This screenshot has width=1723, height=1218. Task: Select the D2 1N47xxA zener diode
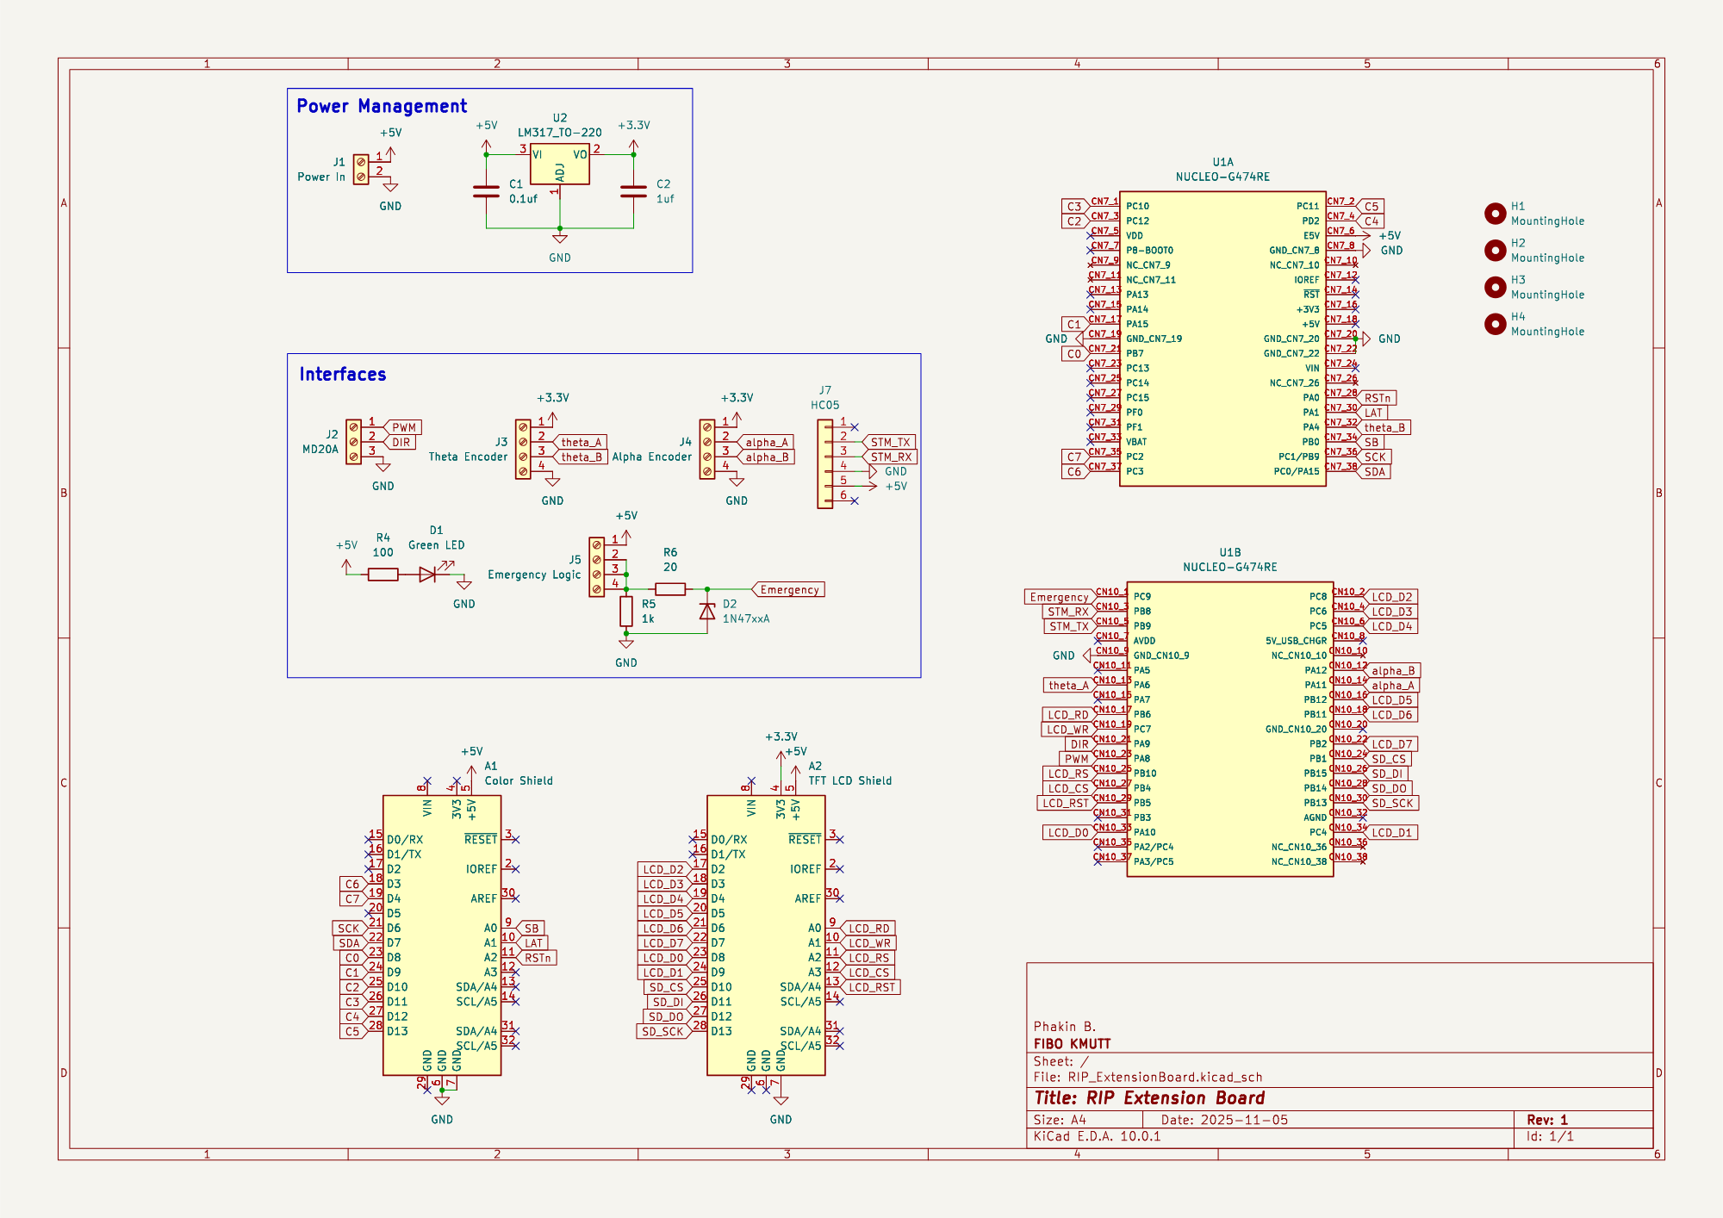click(x=707, y=611)
